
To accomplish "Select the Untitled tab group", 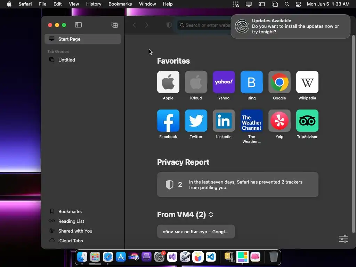I will (83, 60).
